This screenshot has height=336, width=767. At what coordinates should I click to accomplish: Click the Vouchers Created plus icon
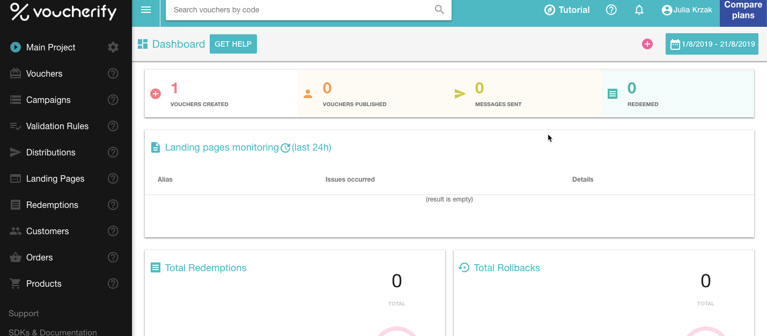coord(156,94)
